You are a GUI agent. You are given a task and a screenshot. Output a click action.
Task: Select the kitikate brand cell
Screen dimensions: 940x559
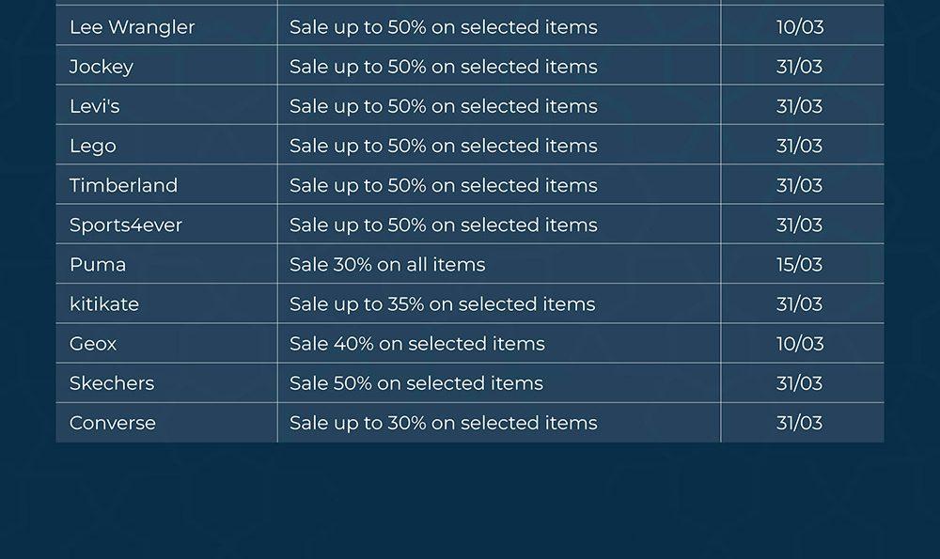tap(104, 303)
